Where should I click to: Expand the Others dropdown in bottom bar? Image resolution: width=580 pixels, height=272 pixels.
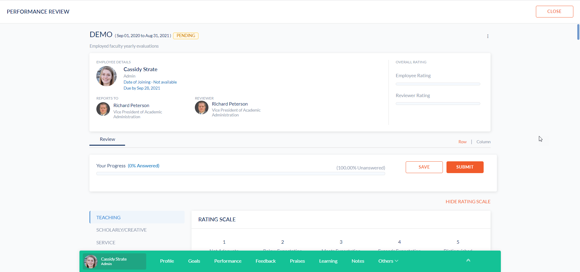pos(388,261)
